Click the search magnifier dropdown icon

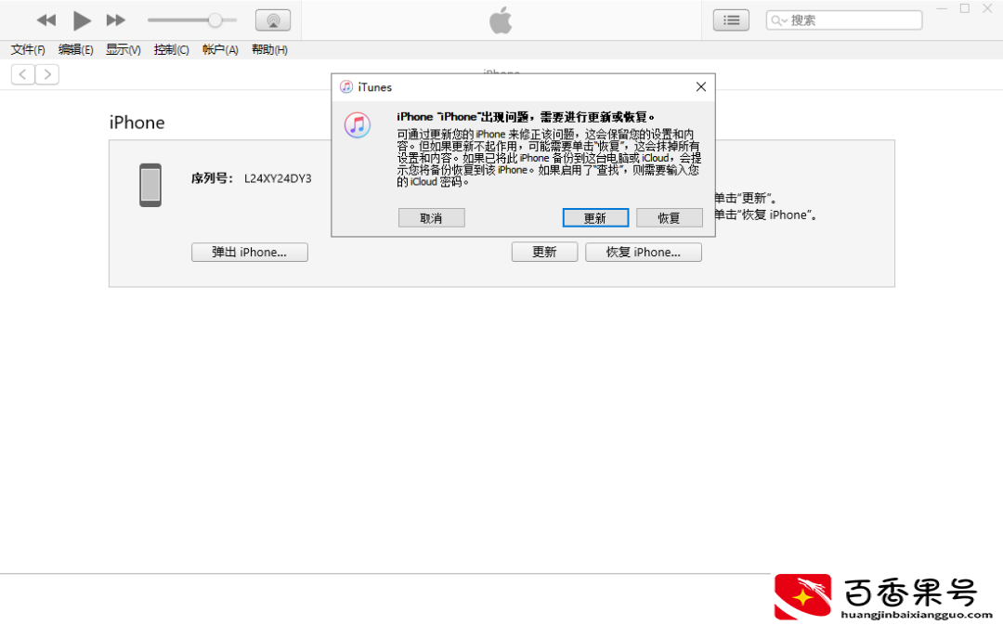click(x=778, y=20)
